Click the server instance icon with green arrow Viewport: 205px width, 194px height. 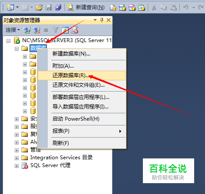point(17,40)
